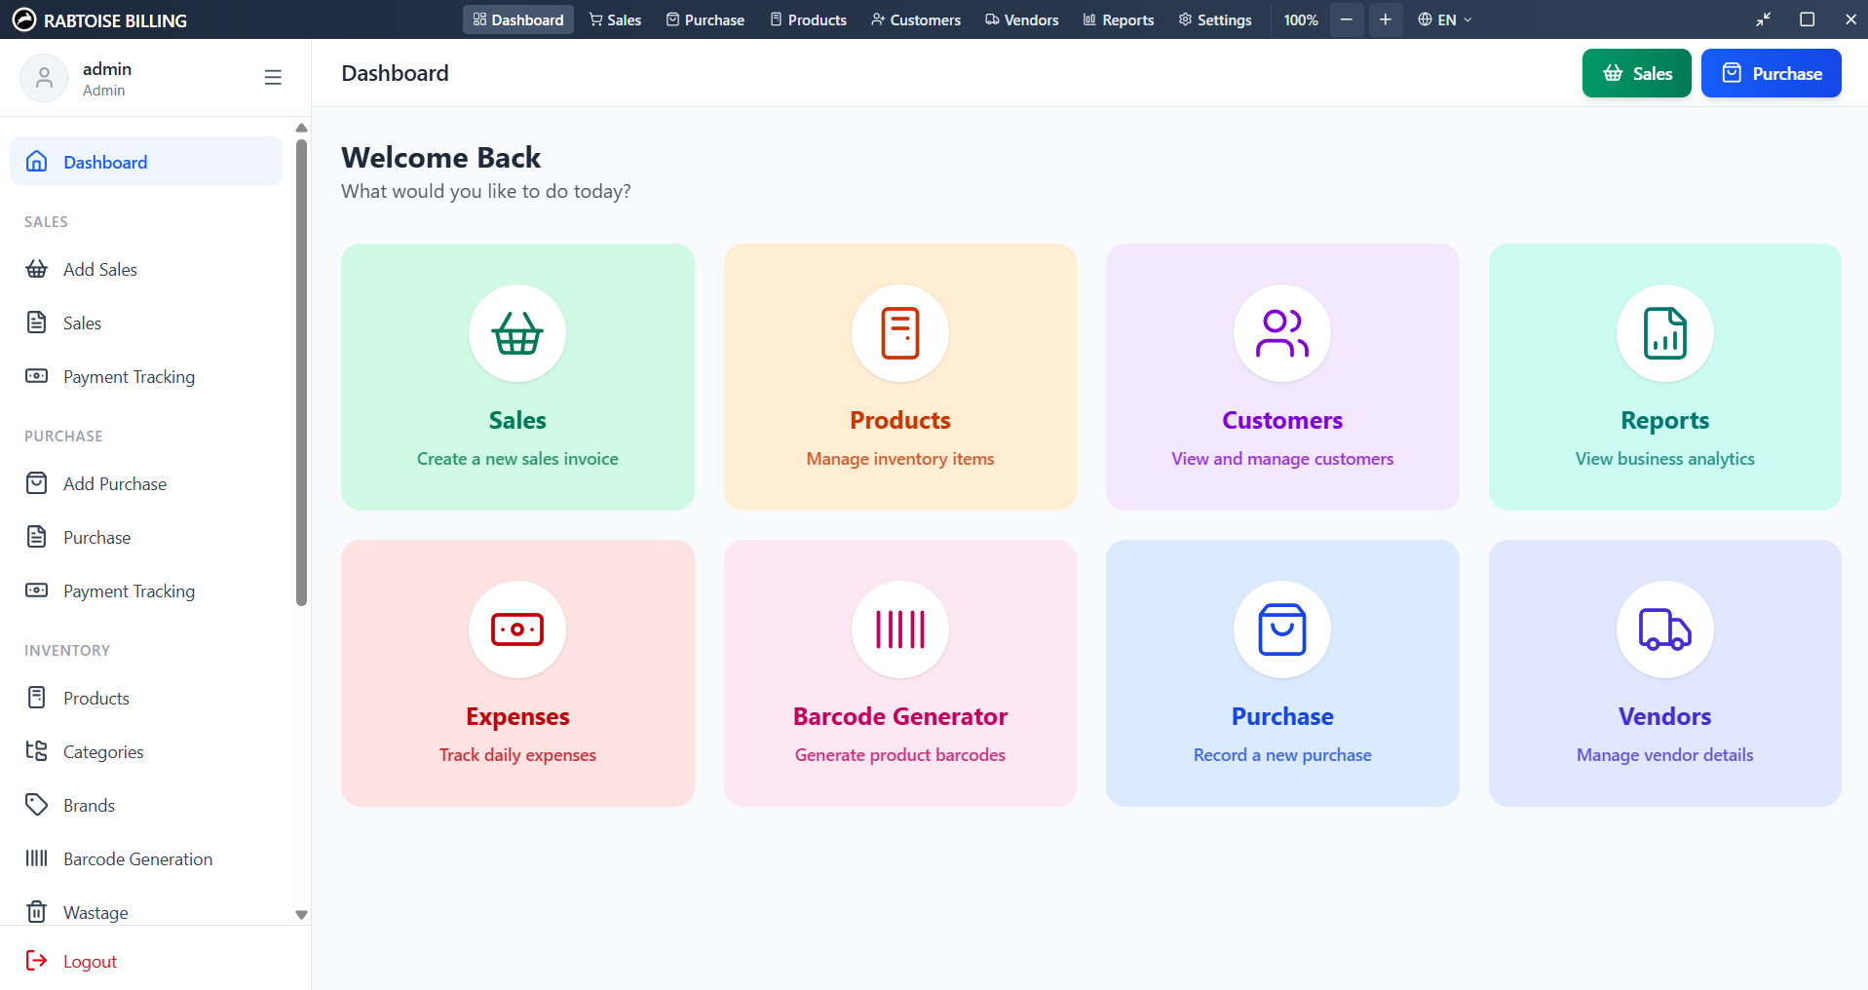Click the 100% zoom level indicator
The image size is (1868, 990).
[x=1300, y=19]
